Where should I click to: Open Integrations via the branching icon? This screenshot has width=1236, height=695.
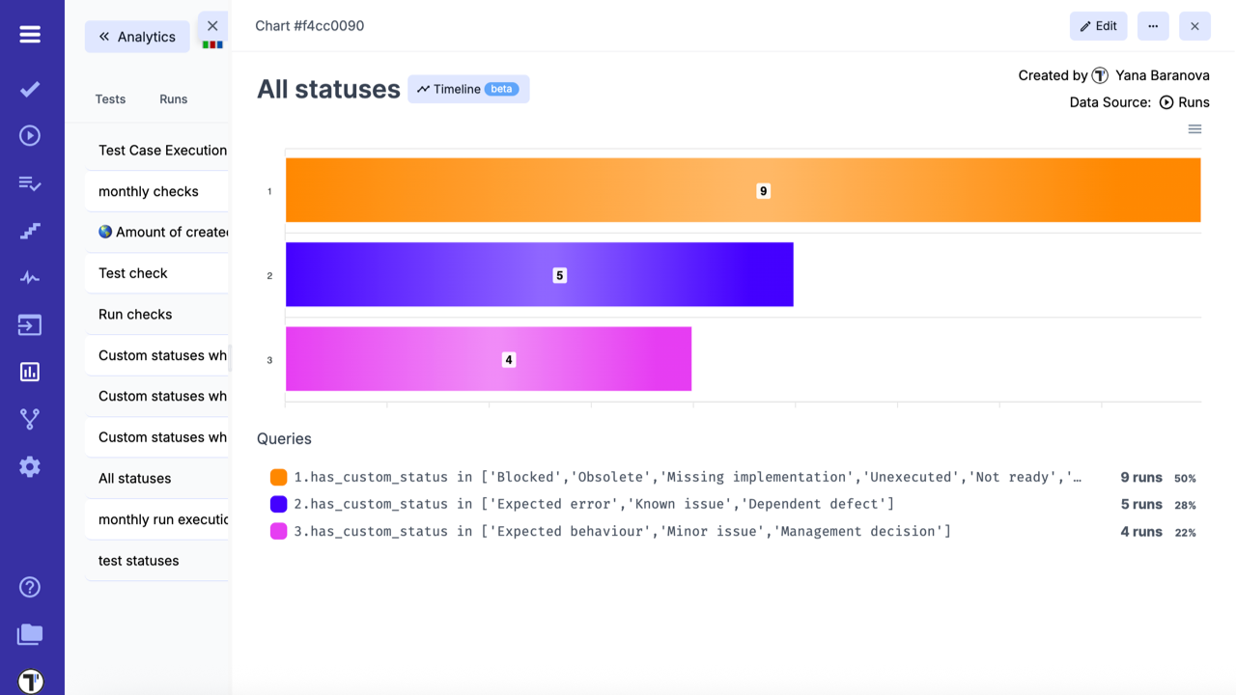tap(30, 418)
